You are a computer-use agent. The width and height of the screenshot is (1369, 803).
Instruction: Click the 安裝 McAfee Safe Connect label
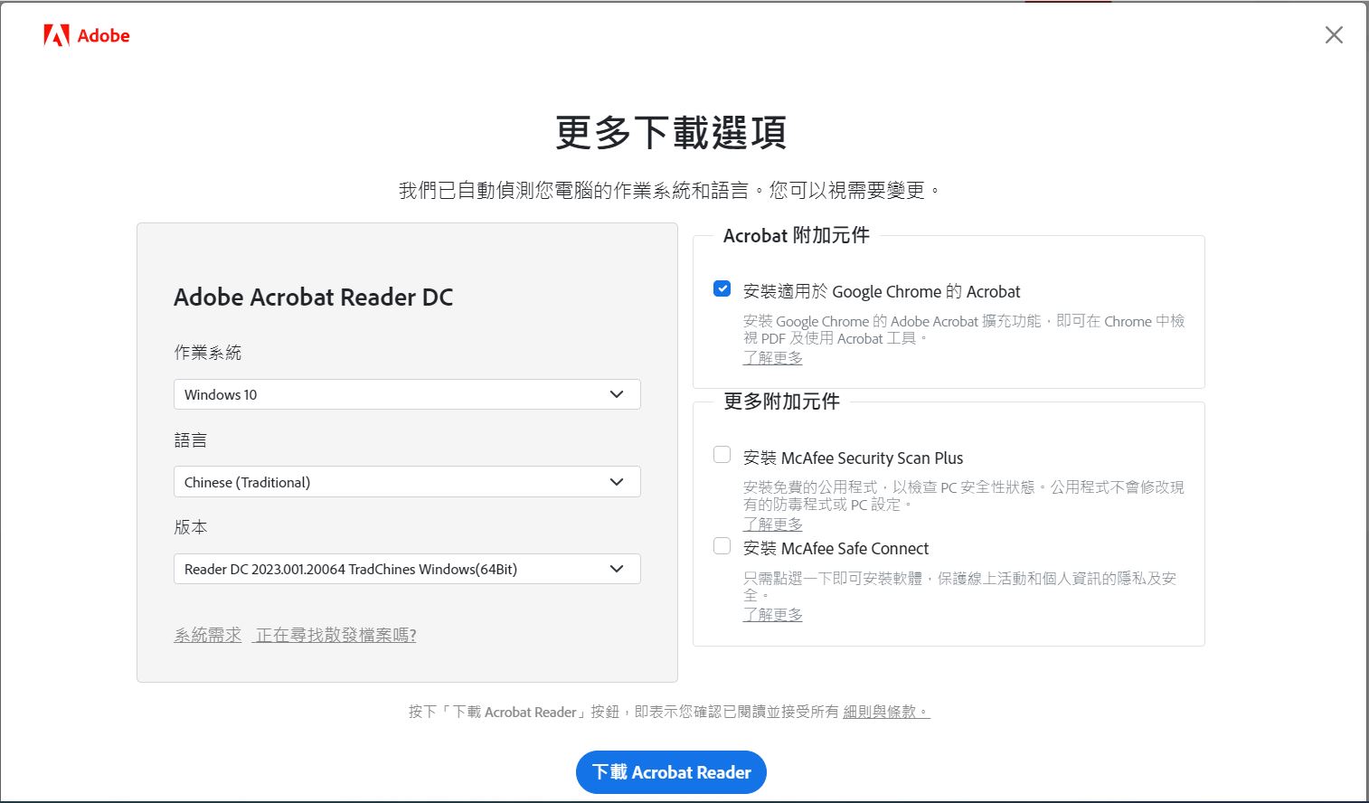coord(836,548)
